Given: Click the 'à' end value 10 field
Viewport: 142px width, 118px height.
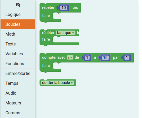Looking at the screenshot, I should tap(105, 58).
